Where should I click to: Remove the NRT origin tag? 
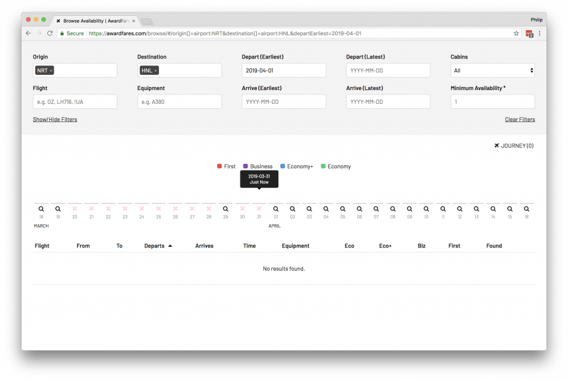coord(51,71)
